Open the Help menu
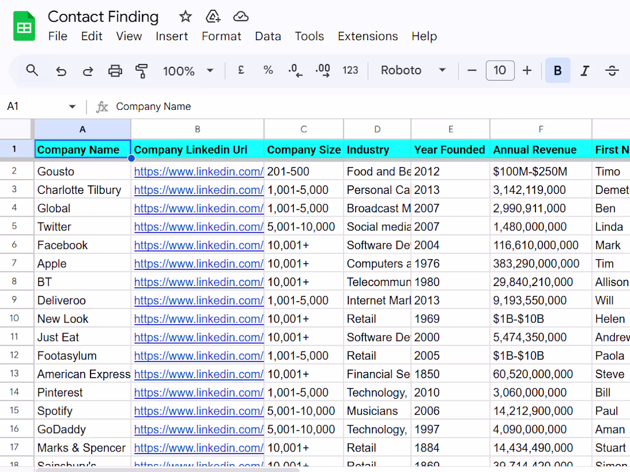The image size is (630, 472). (424, 36)
